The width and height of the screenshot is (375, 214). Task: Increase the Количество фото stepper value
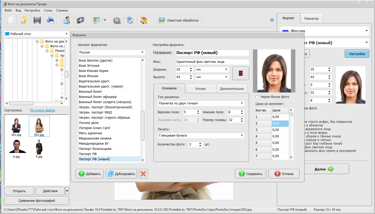coord(200,143)
